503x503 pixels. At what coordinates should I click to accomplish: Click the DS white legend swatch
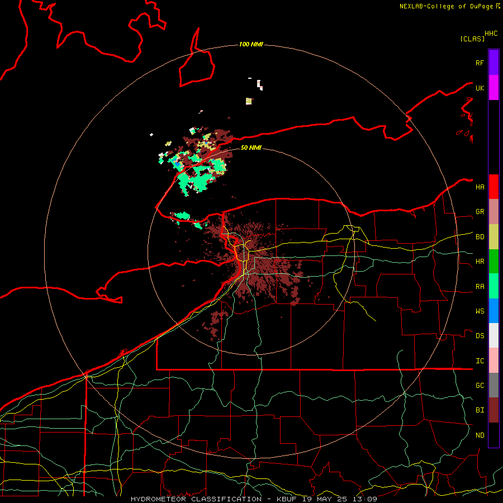(493, 335)
